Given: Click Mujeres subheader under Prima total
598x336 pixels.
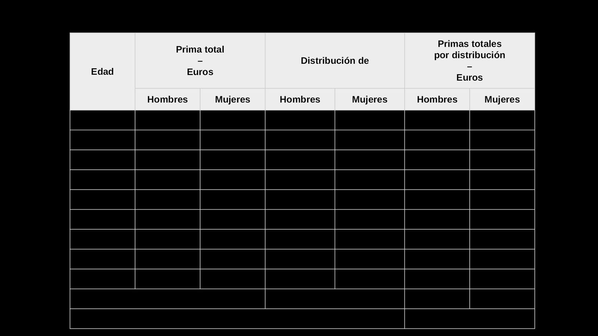Looking at the screenshot, I should click(x=232, y=99).
